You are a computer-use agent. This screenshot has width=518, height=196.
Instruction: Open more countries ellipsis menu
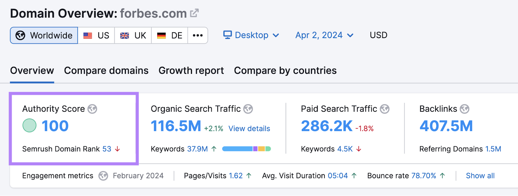pyautogui.click(x=198, y=35)
